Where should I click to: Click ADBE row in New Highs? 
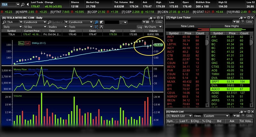click(x=230, y=93)
